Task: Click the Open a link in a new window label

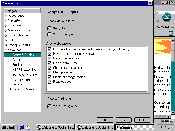Action: point(91,49)
